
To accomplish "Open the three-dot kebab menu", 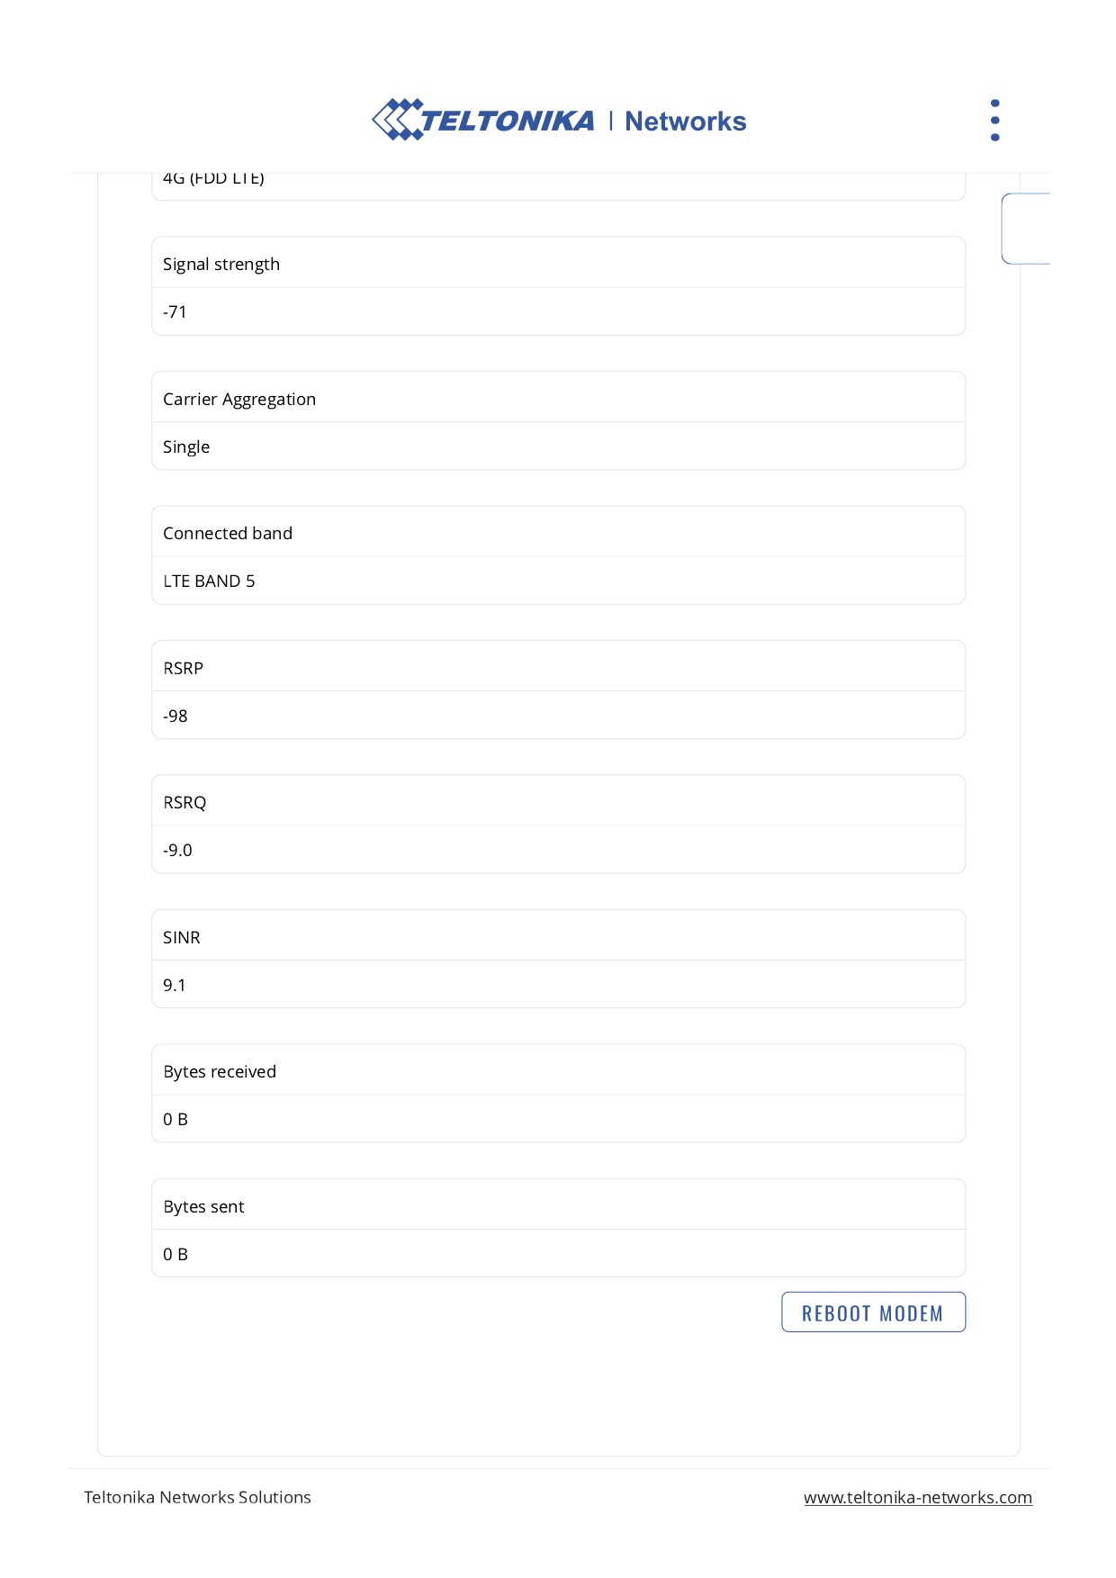I will click(994, 121).
